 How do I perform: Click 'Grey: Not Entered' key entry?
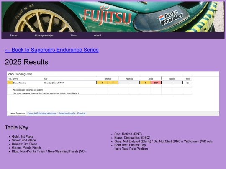point(164,141)
